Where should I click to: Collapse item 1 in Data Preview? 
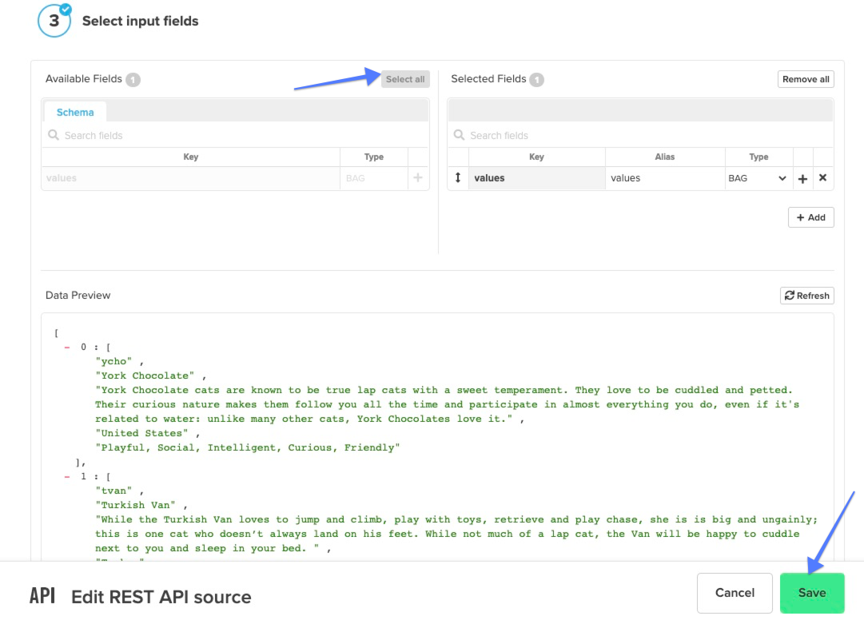click(x=68, y=477)
